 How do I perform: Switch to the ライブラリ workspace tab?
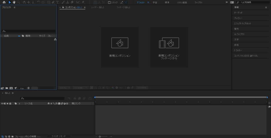coord(198,2)
